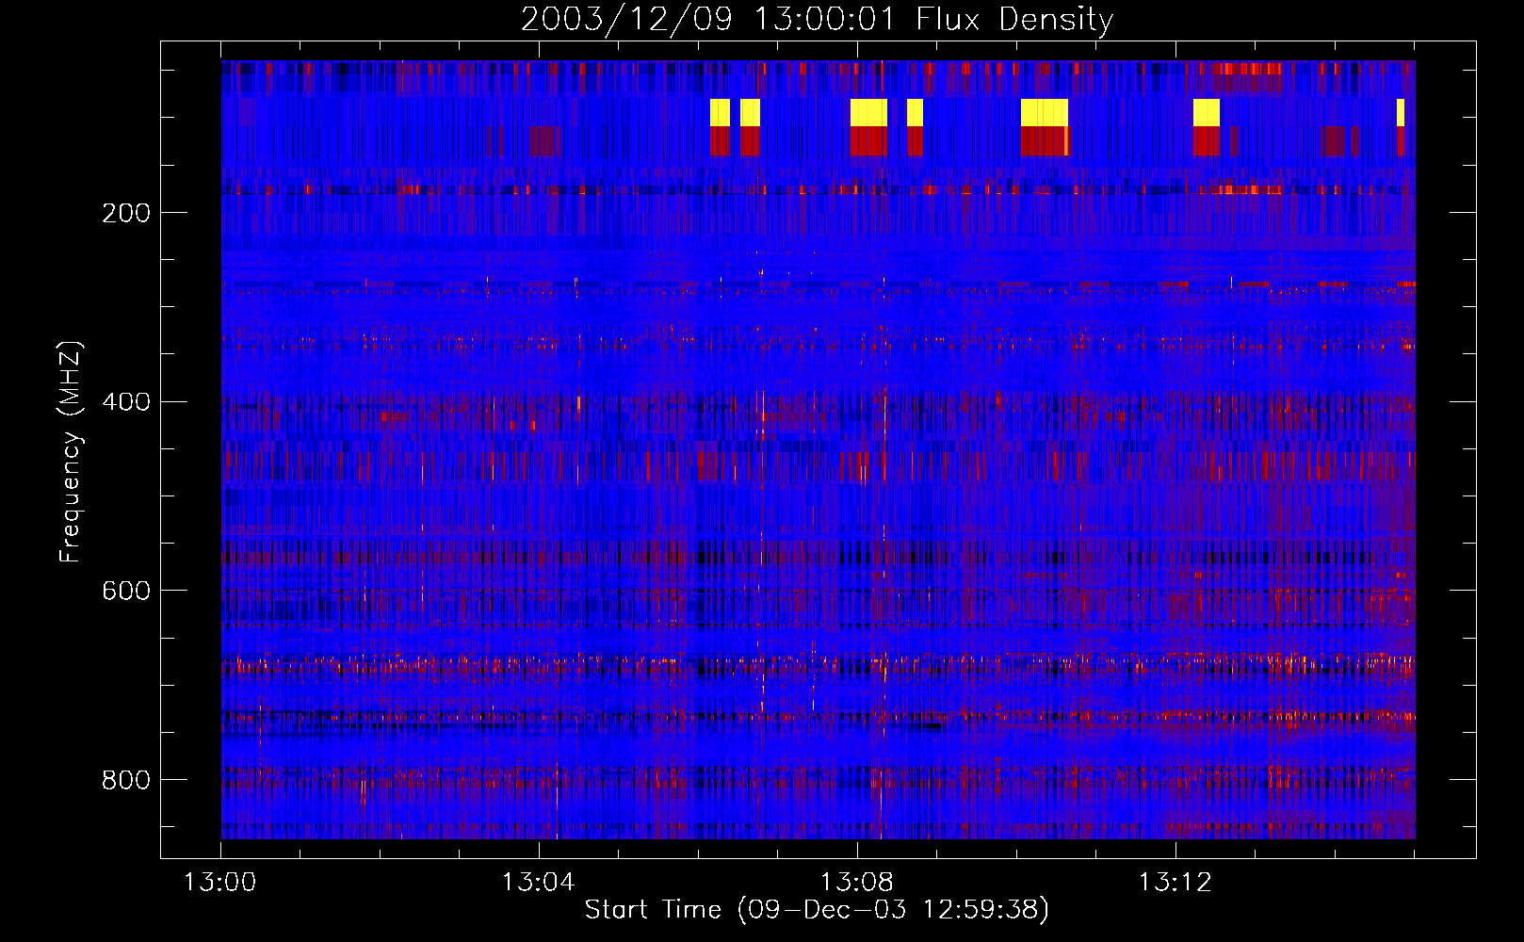The height and width of the screenshot is (942, 1524).
Task: Click the 800 frequency tick label
Action: click(x=126, y=780)
